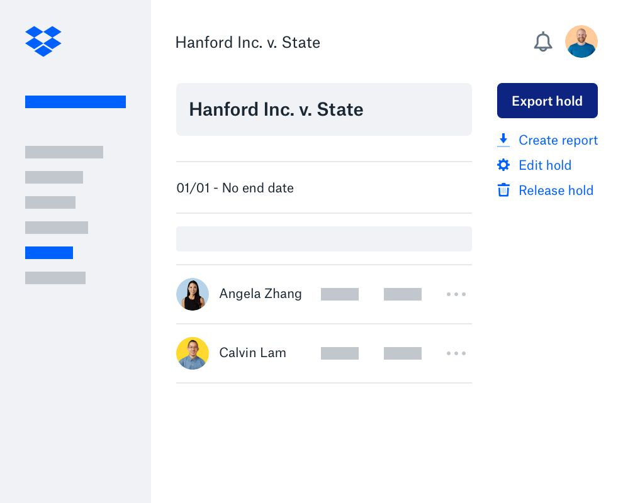
Task: Click Angela Zhang's profile photo
Action: (193, 294)
